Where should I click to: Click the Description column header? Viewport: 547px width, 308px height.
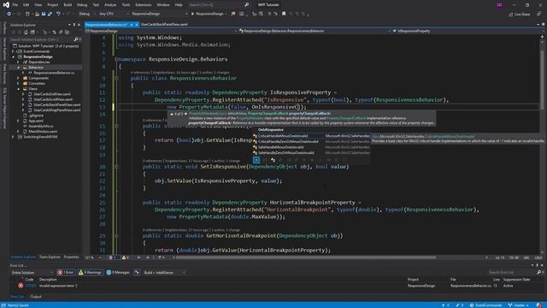[x=48, y=280]
